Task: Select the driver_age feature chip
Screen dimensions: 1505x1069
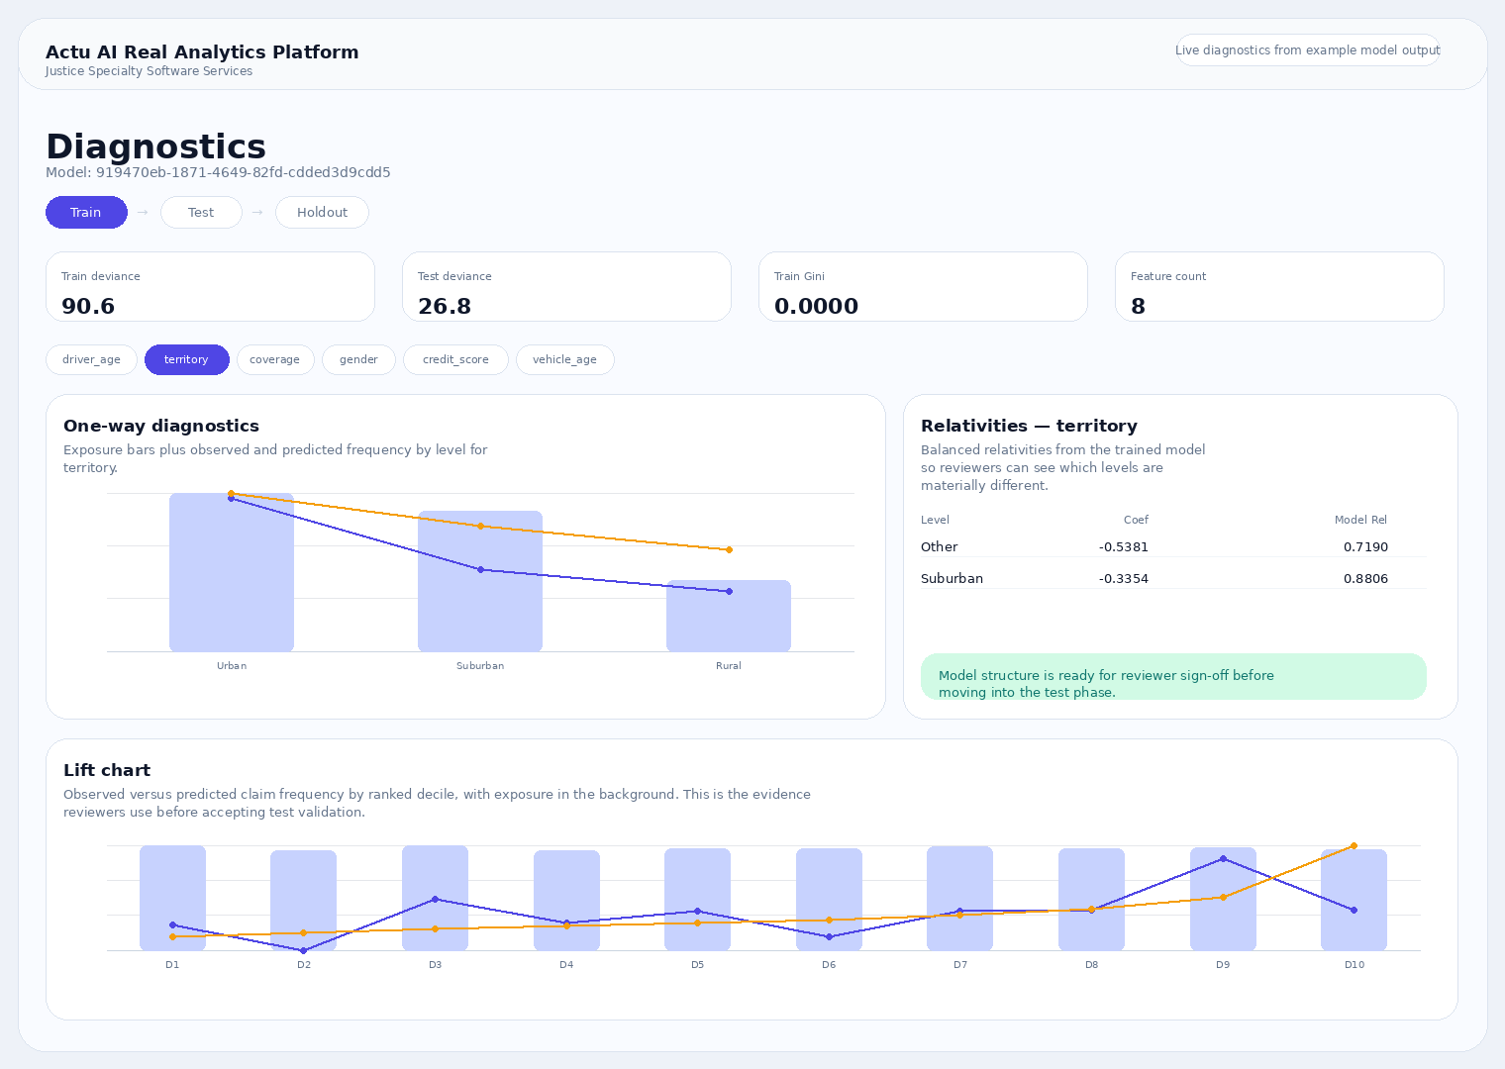Action: pyautogui.click(x=91, y=359)
